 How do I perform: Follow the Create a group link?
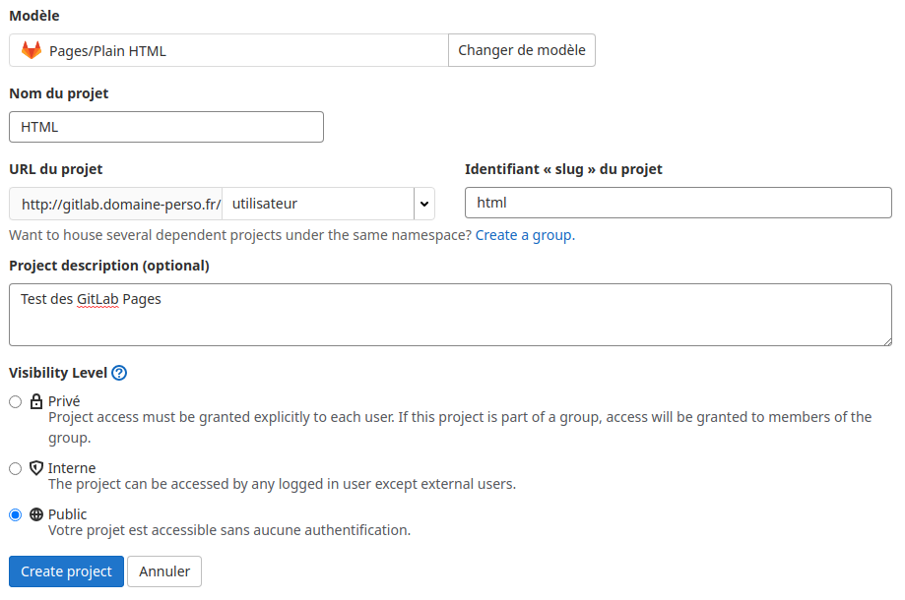(524, 235)
